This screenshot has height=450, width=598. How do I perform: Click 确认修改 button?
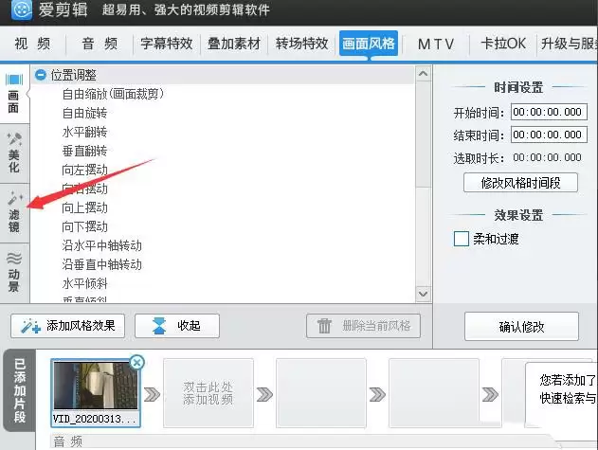click(x=521, y=327)
